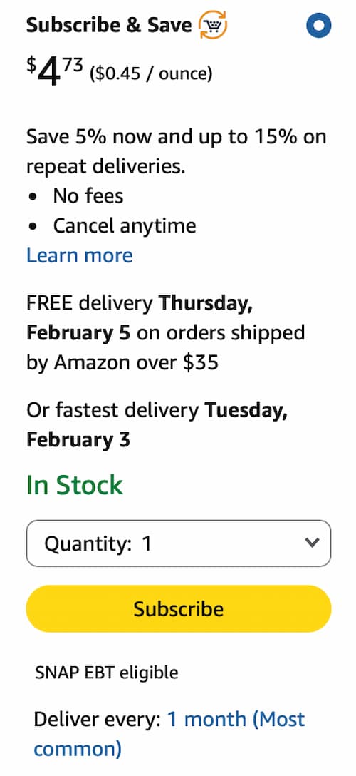Click the No fees bullet item
The image size is (356, 776).
coord(88,196)
